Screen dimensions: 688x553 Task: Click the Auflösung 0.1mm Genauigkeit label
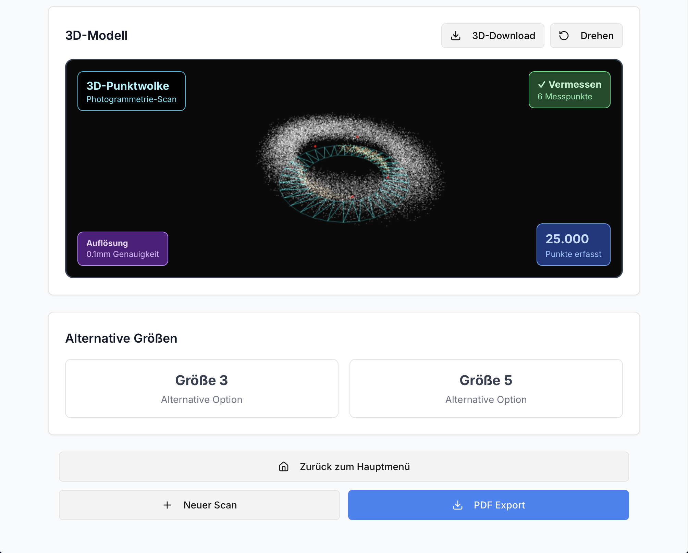tap(123, 249)
